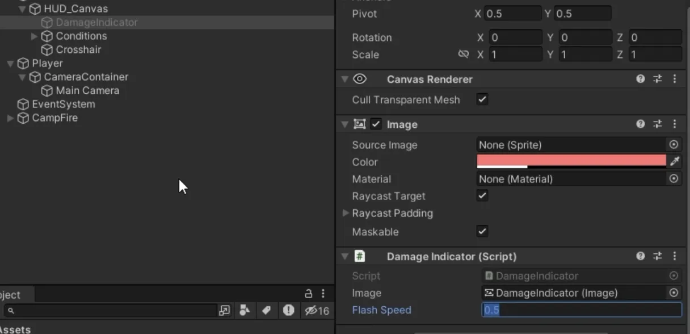Open the Project panel more options menu
Screen dimensions: 690x334
point(323,294)
